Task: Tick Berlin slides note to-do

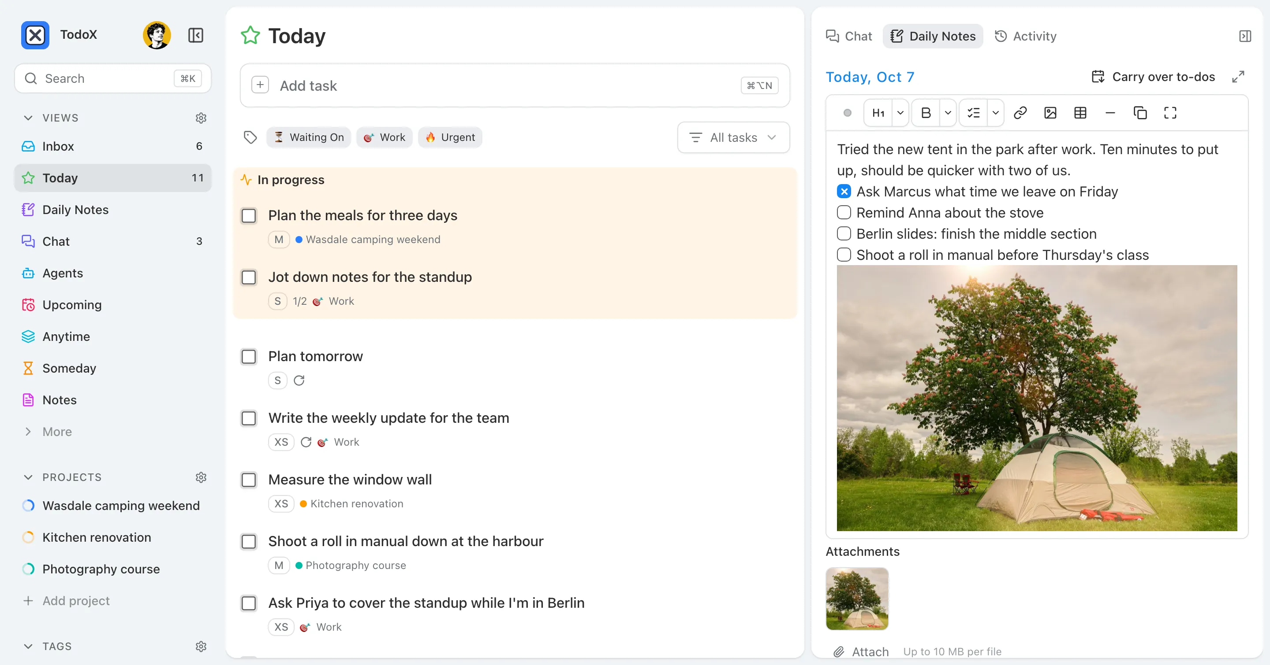Action: click(x=844, y=234)
